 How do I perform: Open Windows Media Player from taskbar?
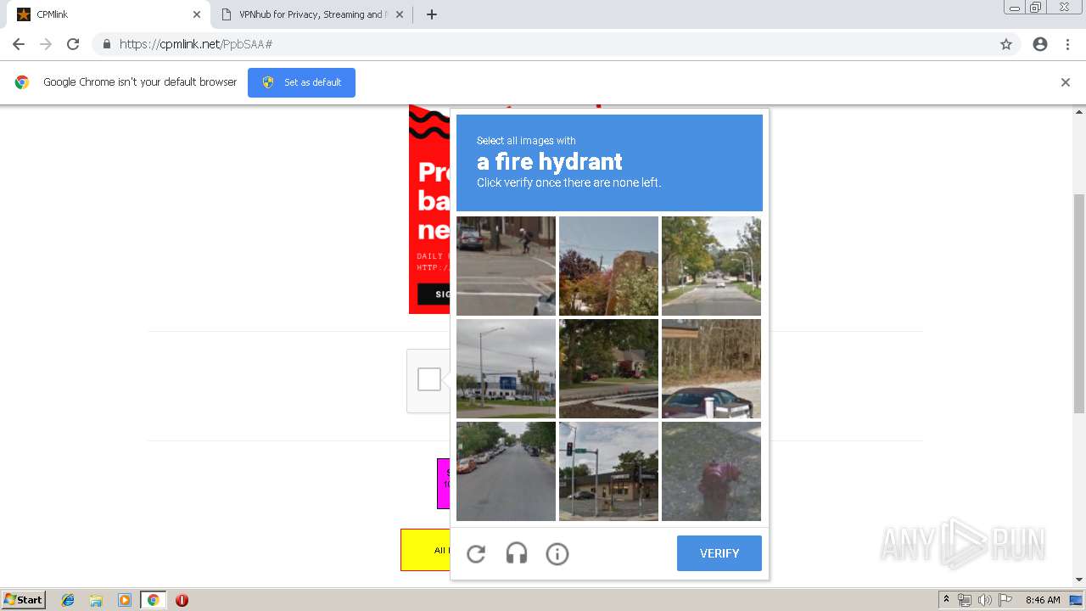(125, 600)
